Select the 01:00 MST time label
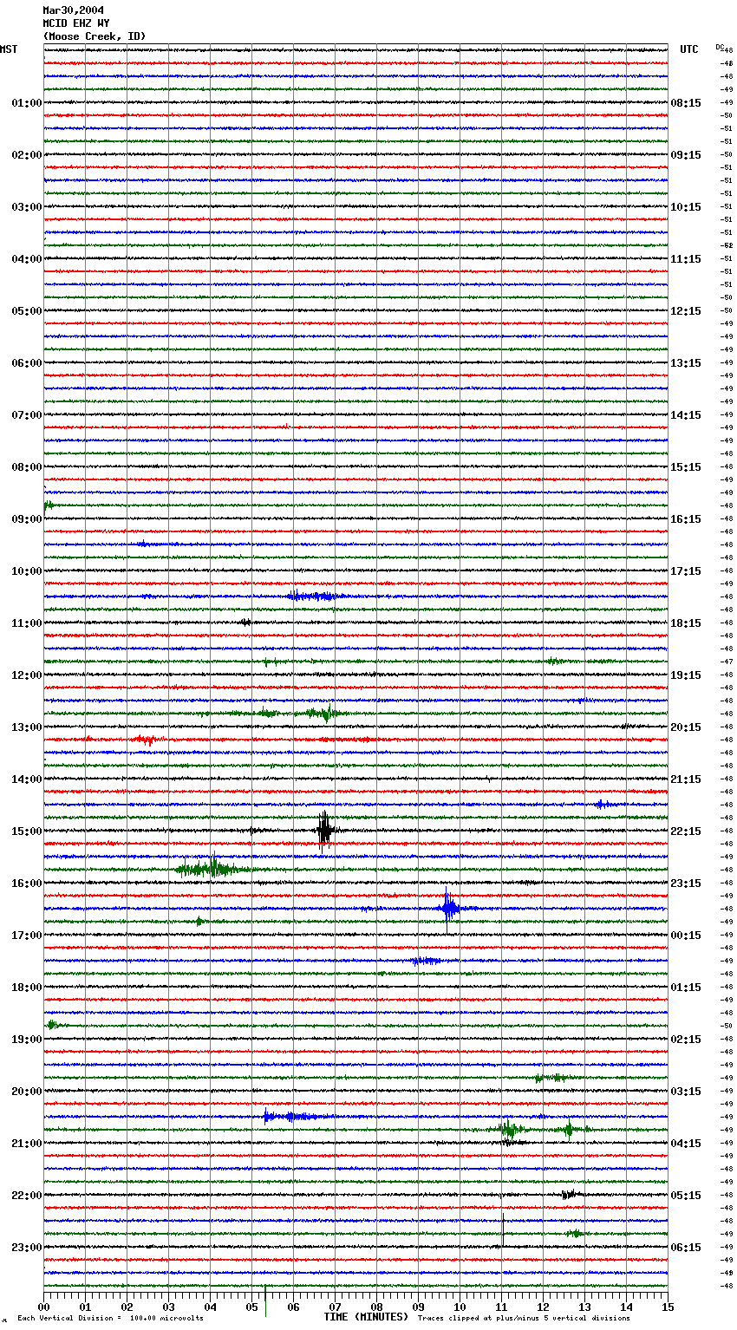Screen dimensions: 737x1330 coord(27,103)
